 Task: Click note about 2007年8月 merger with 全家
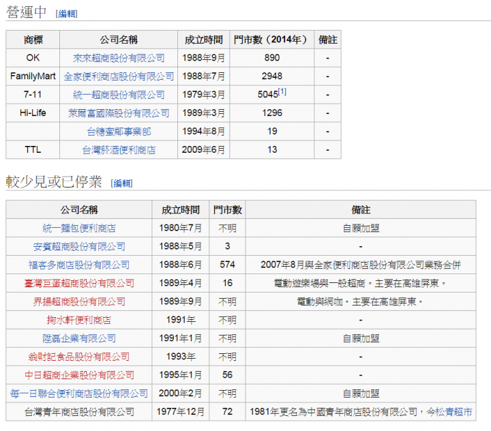pos(361,265)
